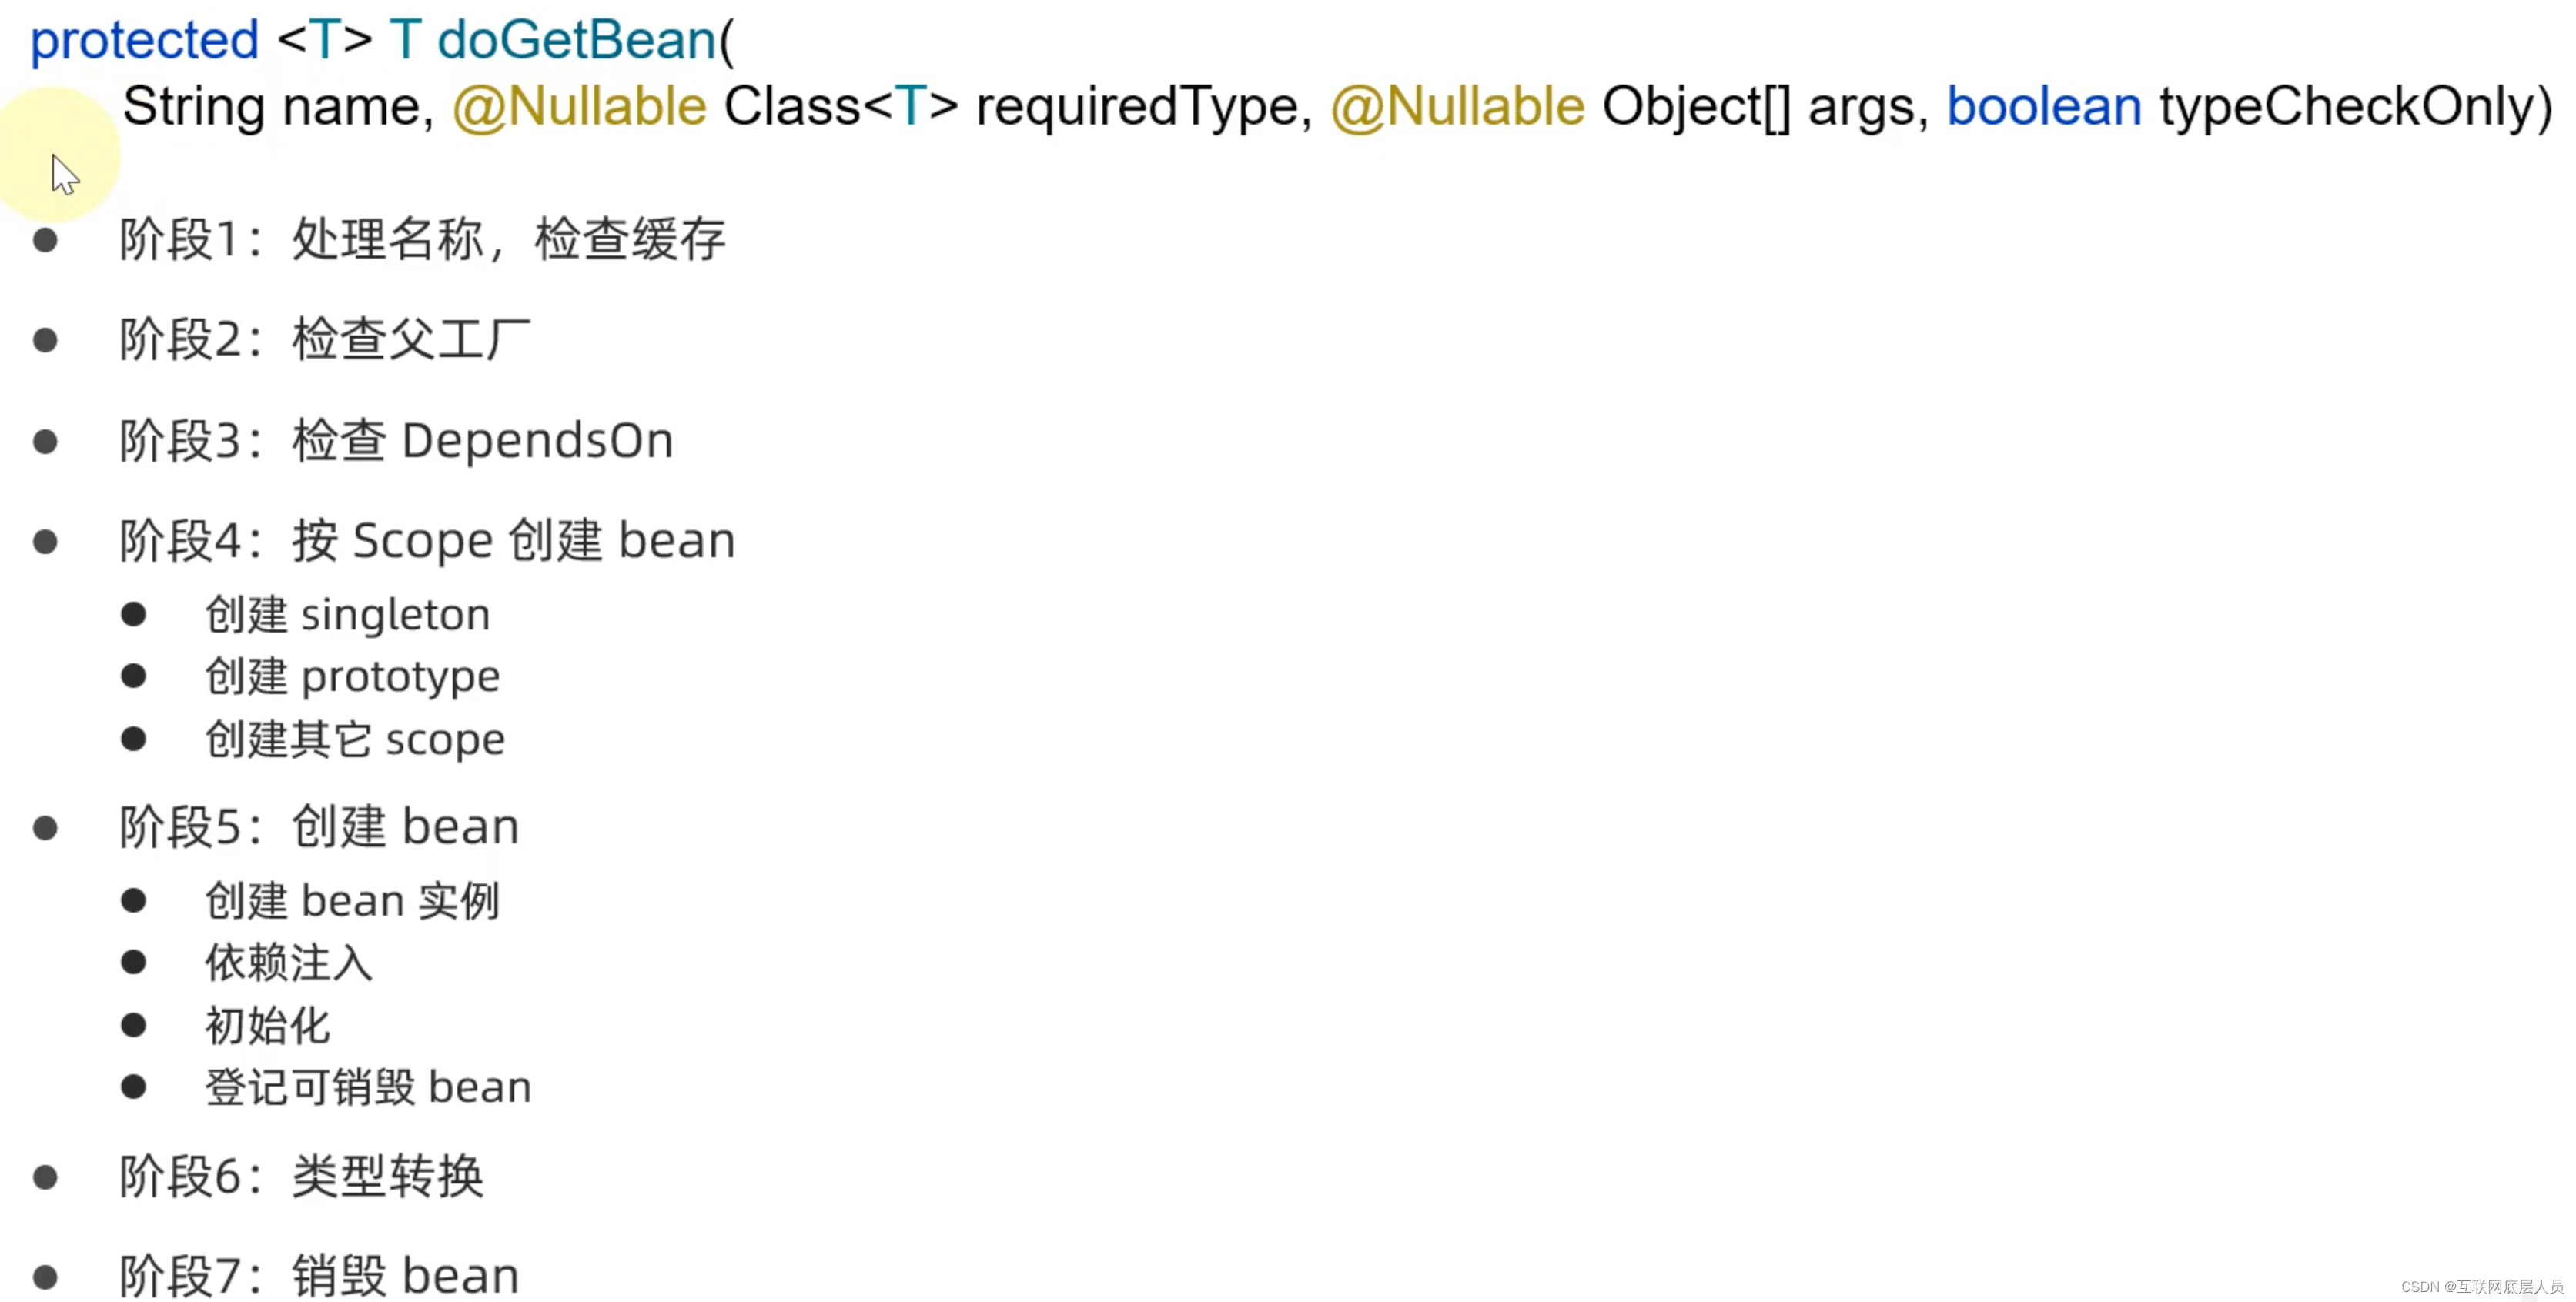Viewport: 2576px width, 1302px height.
Task: Click the protected keyword
Action: pos(145,42)
